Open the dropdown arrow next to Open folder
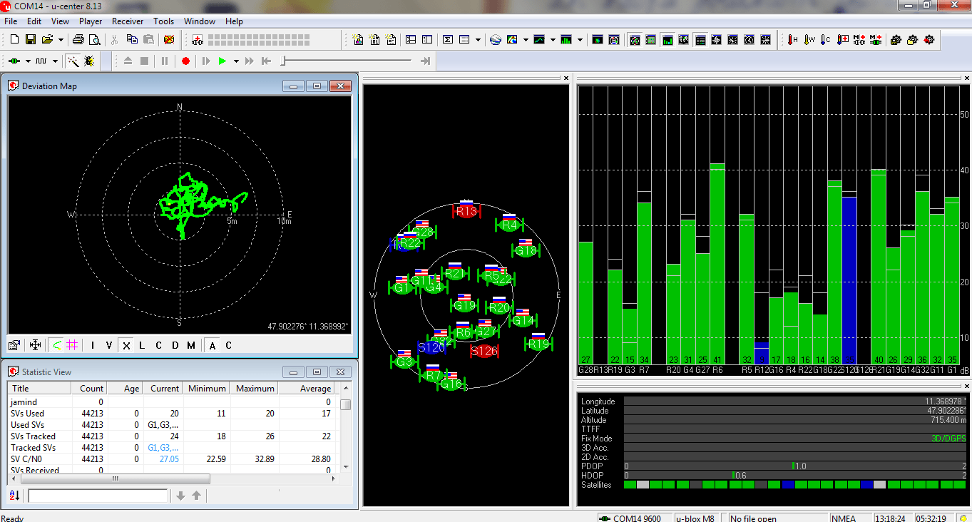The image size is (972, 522). pos(61,40)
